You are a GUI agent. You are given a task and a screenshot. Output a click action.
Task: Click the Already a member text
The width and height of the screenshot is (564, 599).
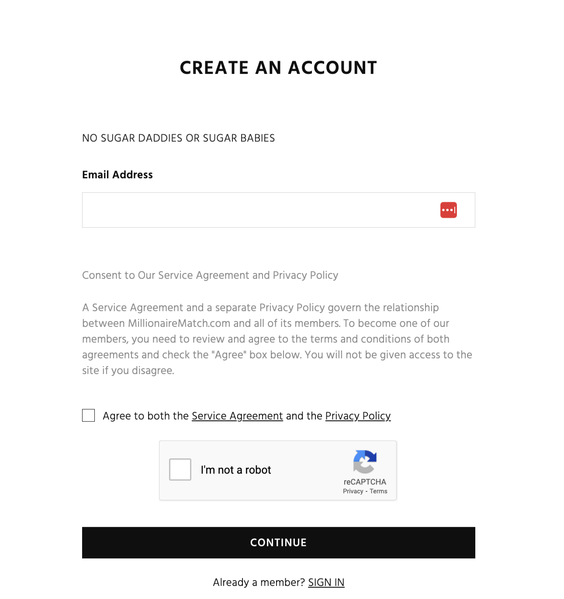259,582
